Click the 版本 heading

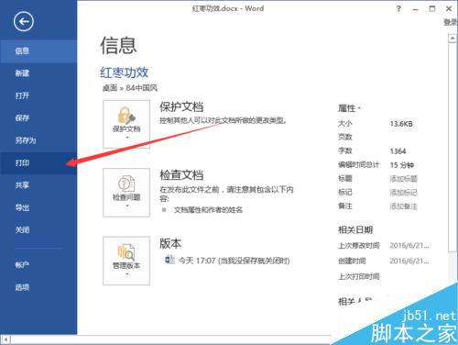[x=170, y=243]
